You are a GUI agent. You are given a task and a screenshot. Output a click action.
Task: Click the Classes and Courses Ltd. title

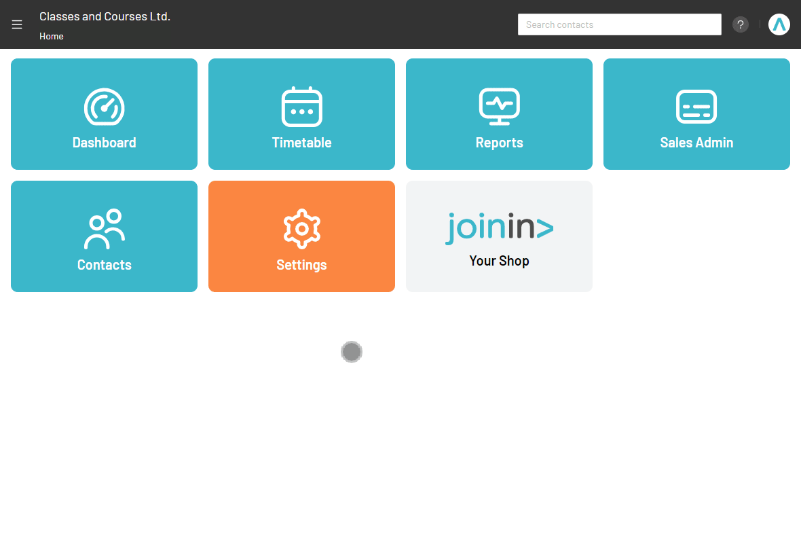point(105,16)
